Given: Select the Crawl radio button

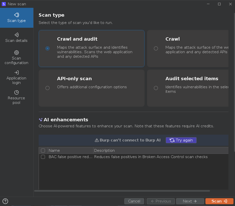Looking at the screenshot, I should [156, 48].
